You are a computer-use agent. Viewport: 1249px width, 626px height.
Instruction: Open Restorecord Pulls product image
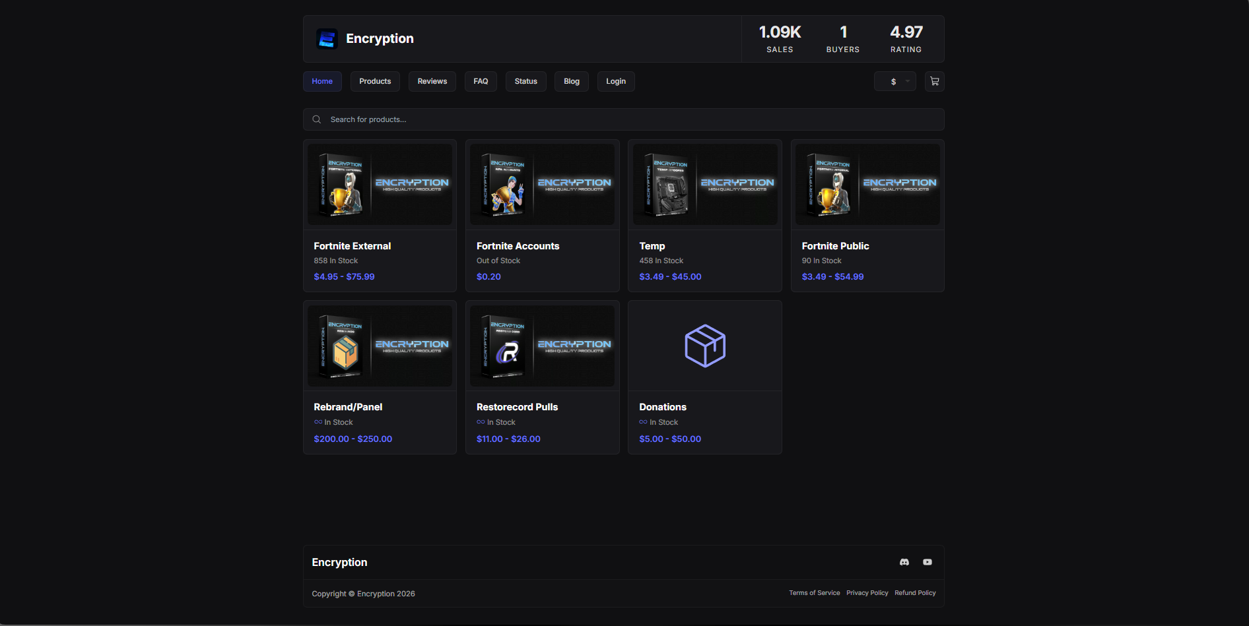click(x=543, y=346)
